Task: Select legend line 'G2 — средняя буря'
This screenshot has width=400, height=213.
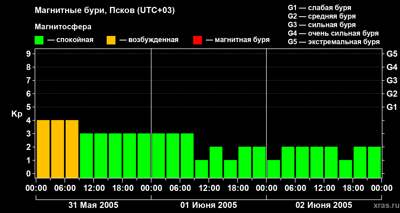Action: pyautogui.click(x=322, y=16)
